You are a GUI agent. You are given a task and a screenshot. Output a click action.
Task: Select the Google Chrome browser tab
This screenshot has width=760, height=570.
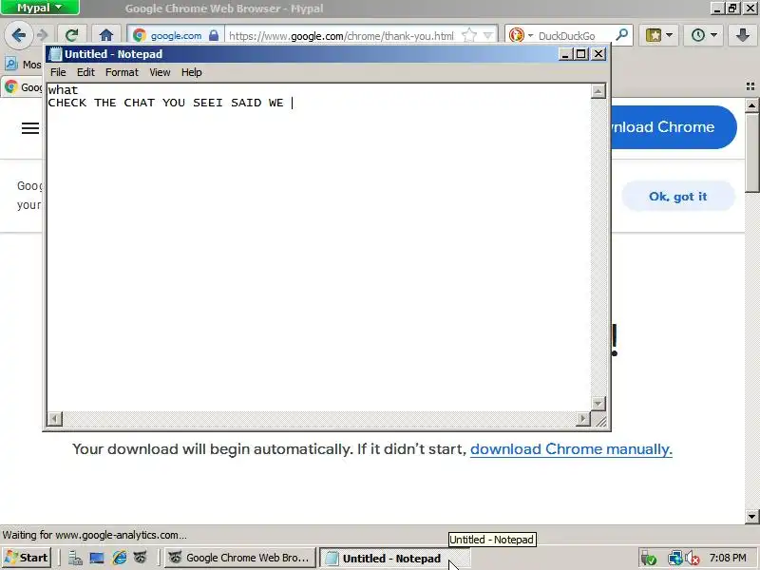click(22, 87)
